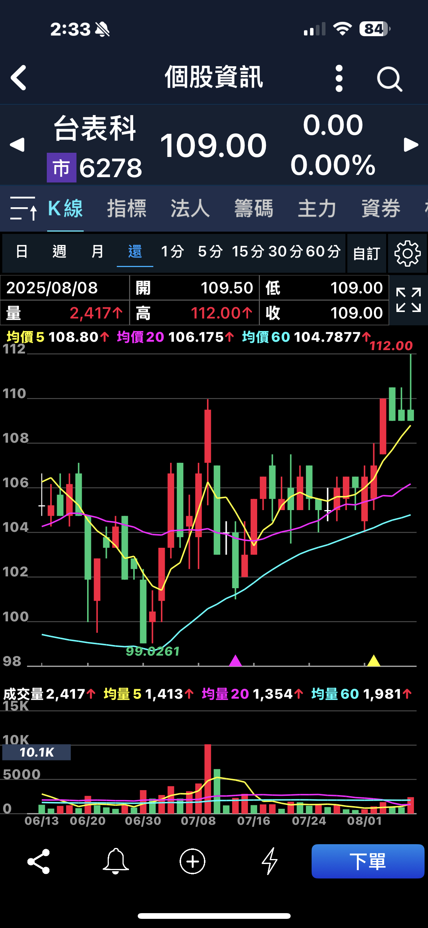Go back using the back arrow
Screen dimensions: 428x928
coord(19,78)
